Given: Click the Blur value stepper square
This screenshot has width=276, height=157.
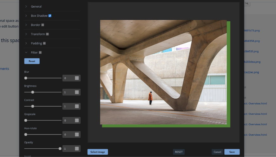Looking at the screenshot, I should click(x=77, y=78).
